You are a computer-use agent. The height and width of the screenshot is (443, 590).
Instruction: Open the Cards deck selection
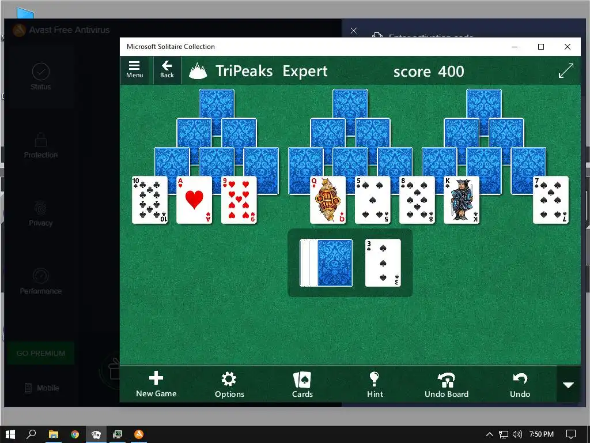[302, 384]
